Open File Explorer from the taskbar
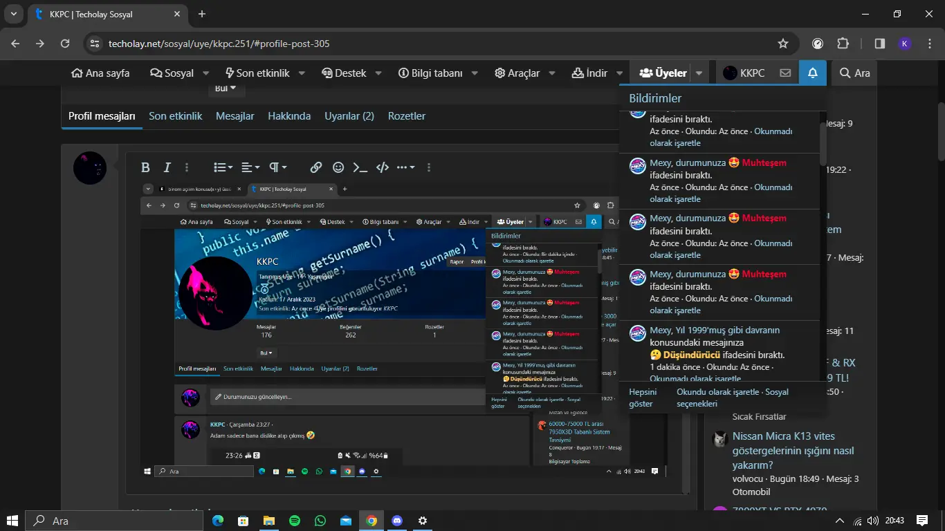This screenshot has height=531, width=945. [x=269, y=521]
